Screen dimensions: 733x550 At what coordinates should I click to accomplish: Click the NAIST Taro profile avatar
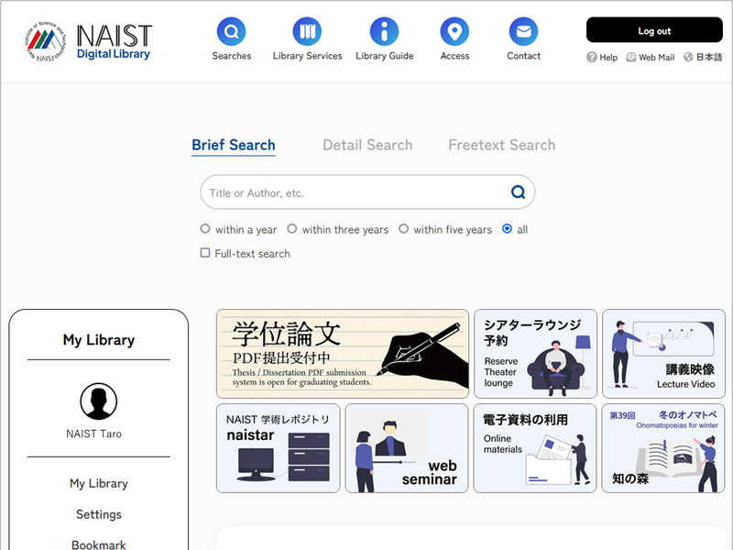click(98, 401)
